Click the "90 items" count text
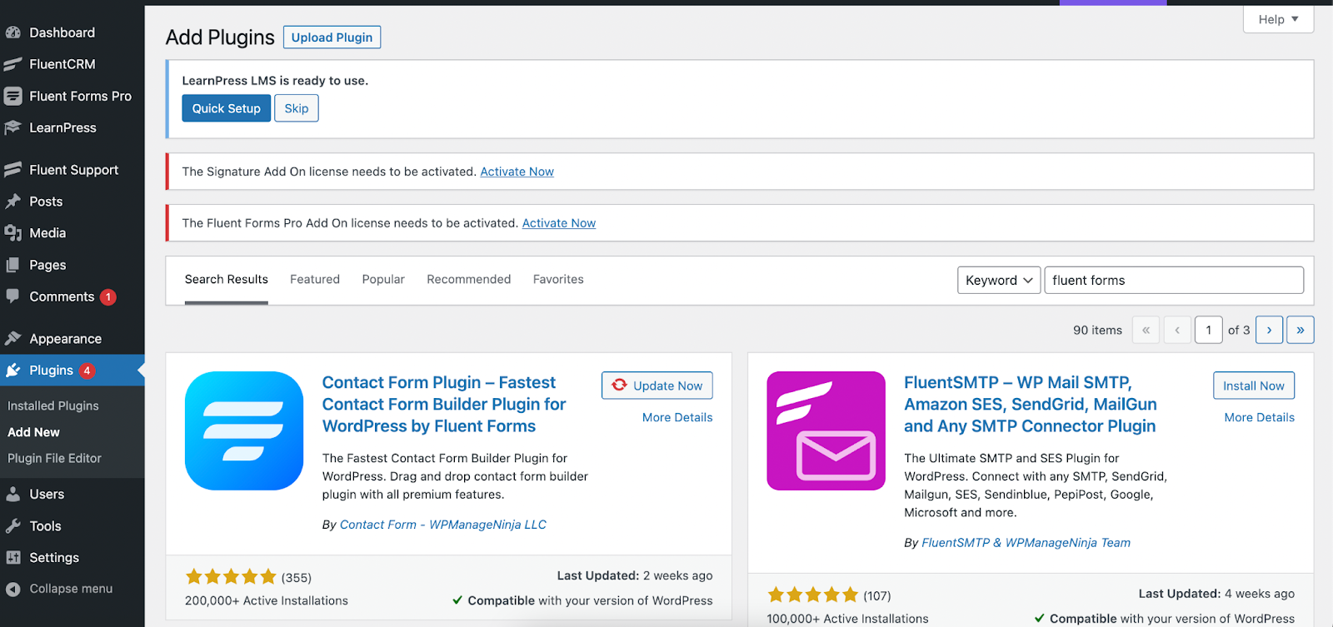Image resolution: width=1333 pixels, height=627 pixels. point(1097,331)
